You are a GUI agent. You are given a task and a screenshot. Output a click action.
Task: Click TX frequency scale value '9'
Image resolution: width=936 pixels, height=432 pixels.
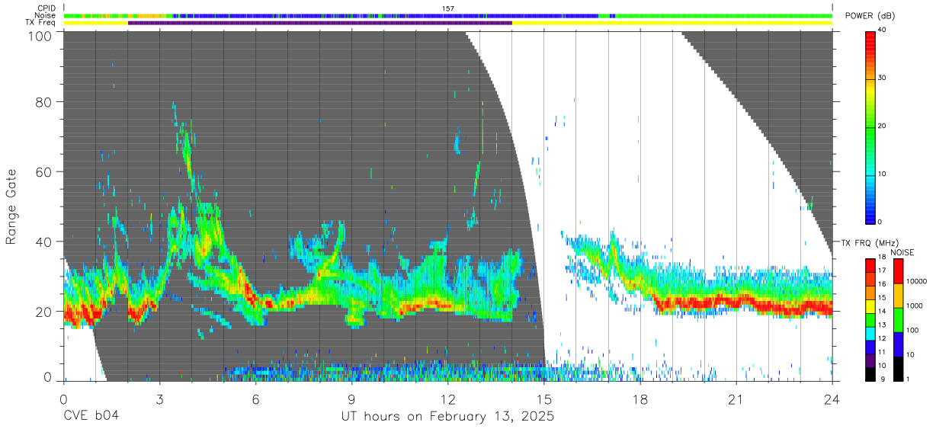click(881, 379)
